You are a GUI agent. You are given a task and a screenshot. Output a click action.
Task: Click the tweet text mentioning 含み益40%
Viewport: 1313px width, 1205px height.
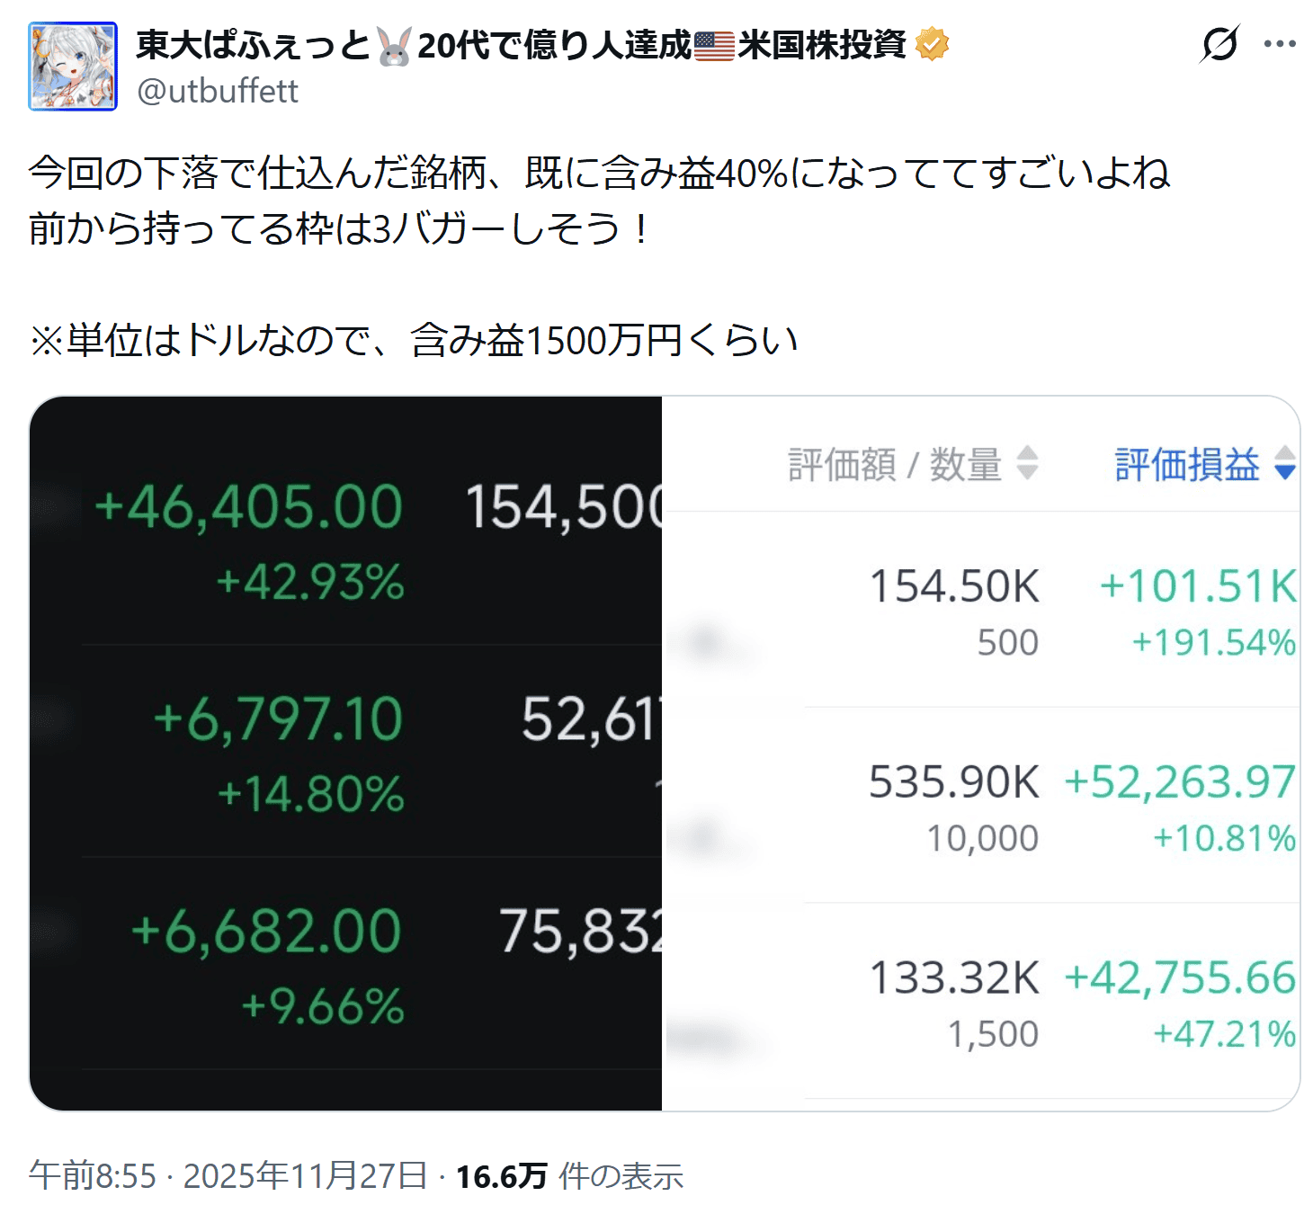[599, 173]
